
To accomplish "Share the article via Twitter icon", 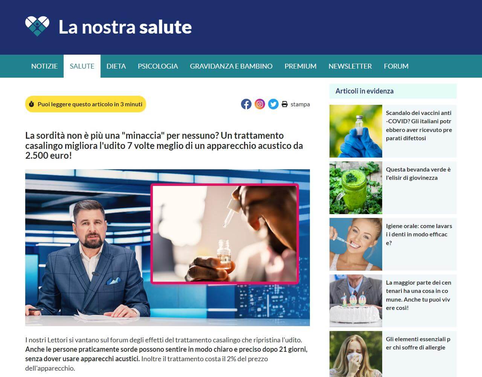I will [x=273, y=104].
